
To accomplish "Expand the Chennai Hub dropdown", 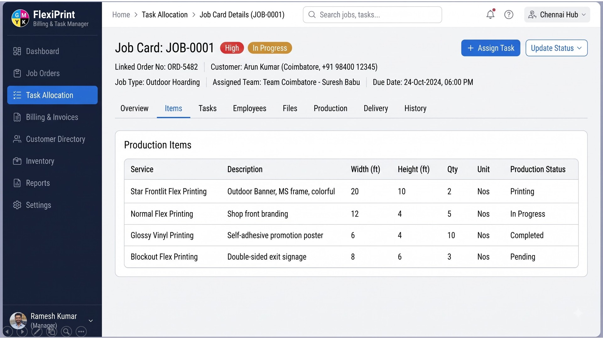I will pos(557,14).
